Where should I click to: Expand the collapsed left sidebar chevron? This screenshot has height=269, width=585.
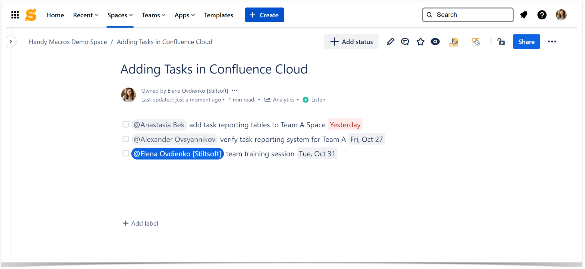tap(11, 41)
